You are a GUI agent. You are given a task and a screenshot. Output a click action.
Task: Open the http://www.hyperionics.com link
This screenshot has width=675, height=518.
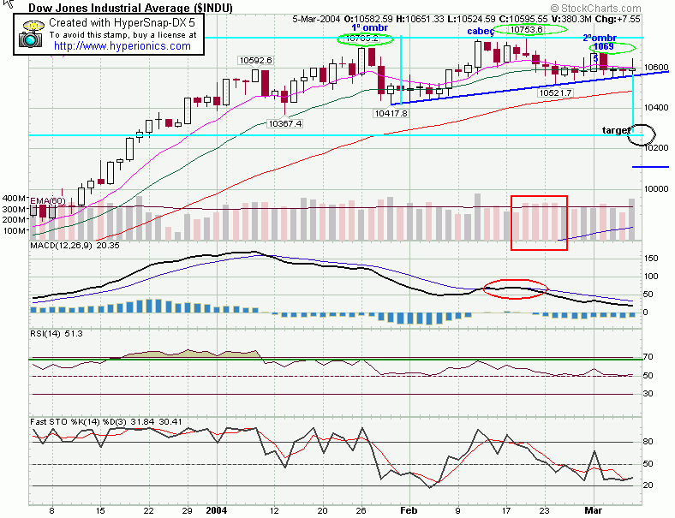pyautogui.click(x=122, y=46)
